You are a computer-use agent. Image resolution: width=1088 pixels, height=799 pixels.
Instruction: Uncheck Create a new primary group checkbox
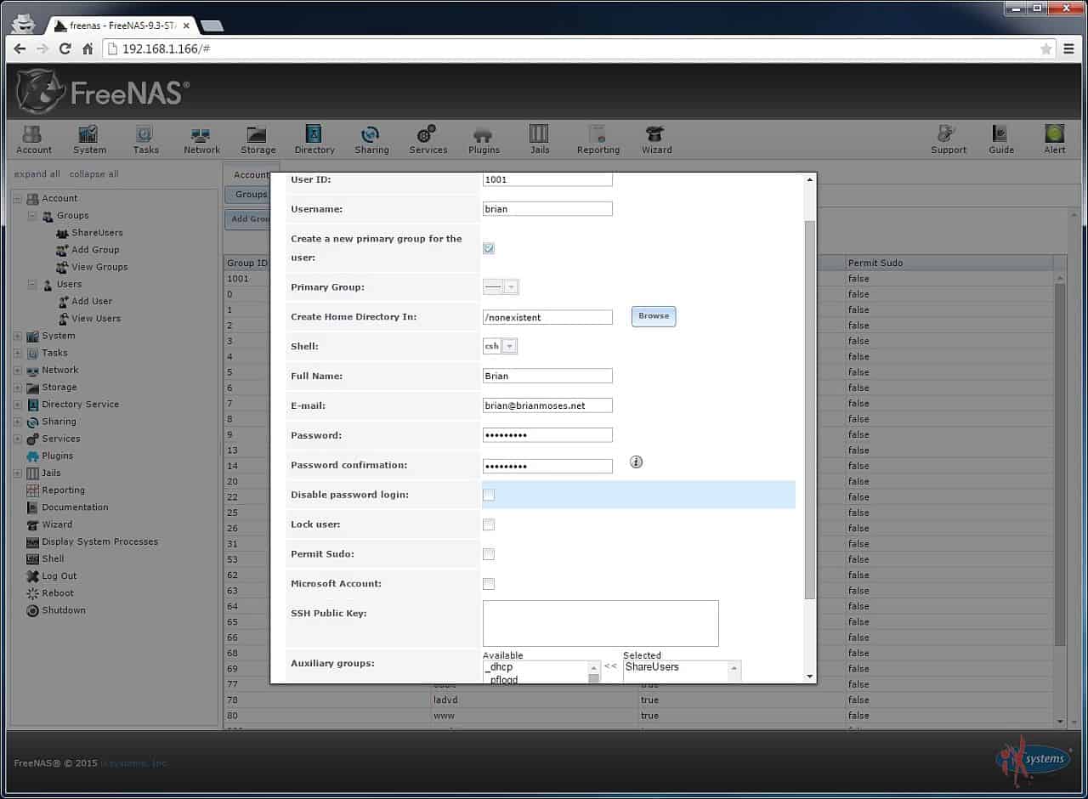[489, 248]
